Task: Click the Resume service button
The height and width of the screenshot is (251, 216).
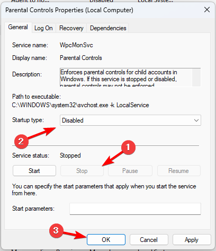Action: point(178,171)
